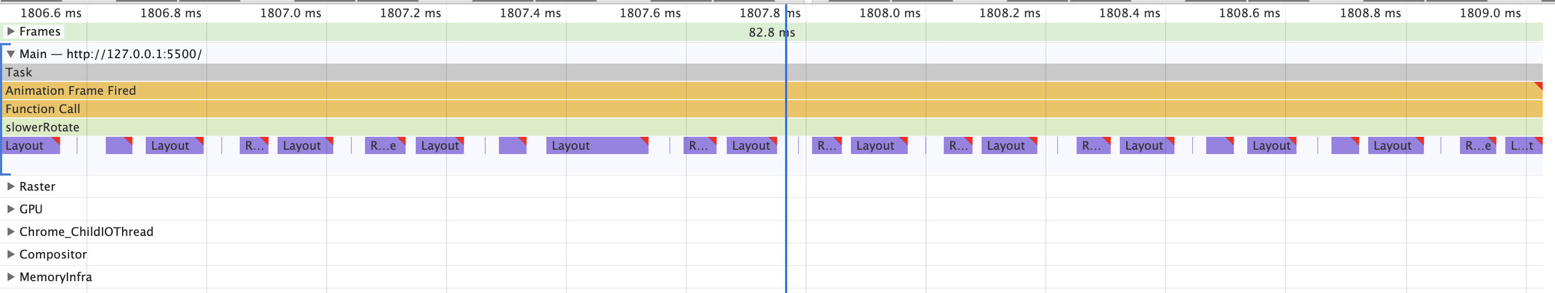Click the 1808.8 ms ruler label
This screenshot has width=1555, height=293.
pyautogui.click(x=1370, y=13)
